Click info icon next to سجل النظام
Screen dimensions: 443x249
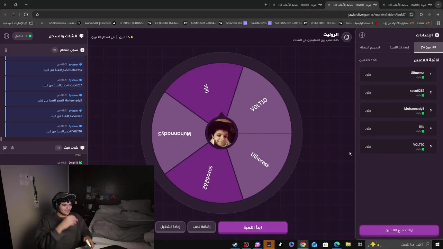(x=82, y=50)
